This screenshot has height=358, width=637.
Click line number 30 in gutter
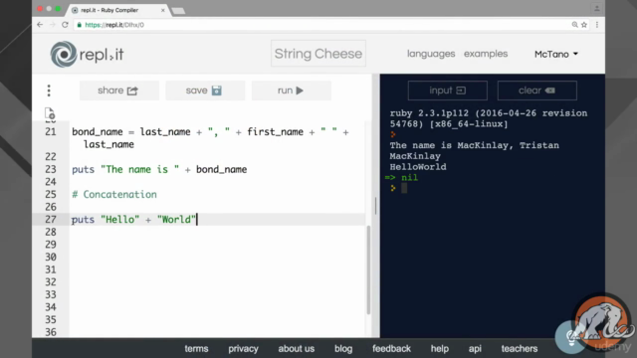[x=51, y=257]
